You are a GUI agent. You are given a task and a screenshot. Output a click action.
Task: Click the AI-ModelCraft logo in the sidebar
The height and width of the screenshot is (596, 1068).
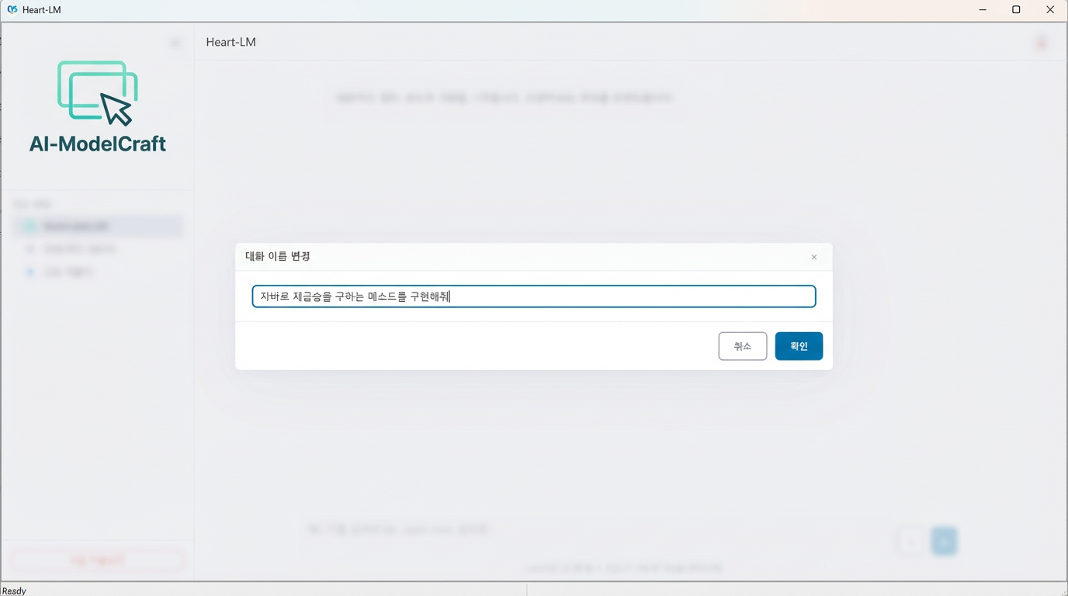[97, 106]
